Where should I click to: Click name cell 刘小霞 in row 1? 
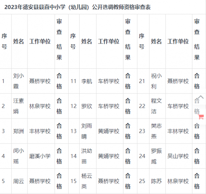19,81
